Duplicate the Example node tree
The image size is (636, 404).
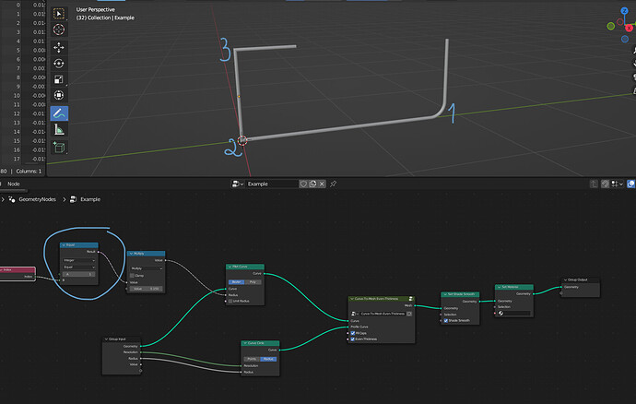pos(312,184)
